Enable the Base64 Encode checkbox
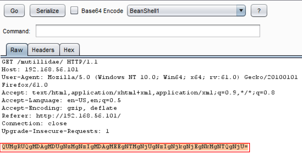Image resolution: width=302 pixels, height=154 pixels. tap(74, 11)
